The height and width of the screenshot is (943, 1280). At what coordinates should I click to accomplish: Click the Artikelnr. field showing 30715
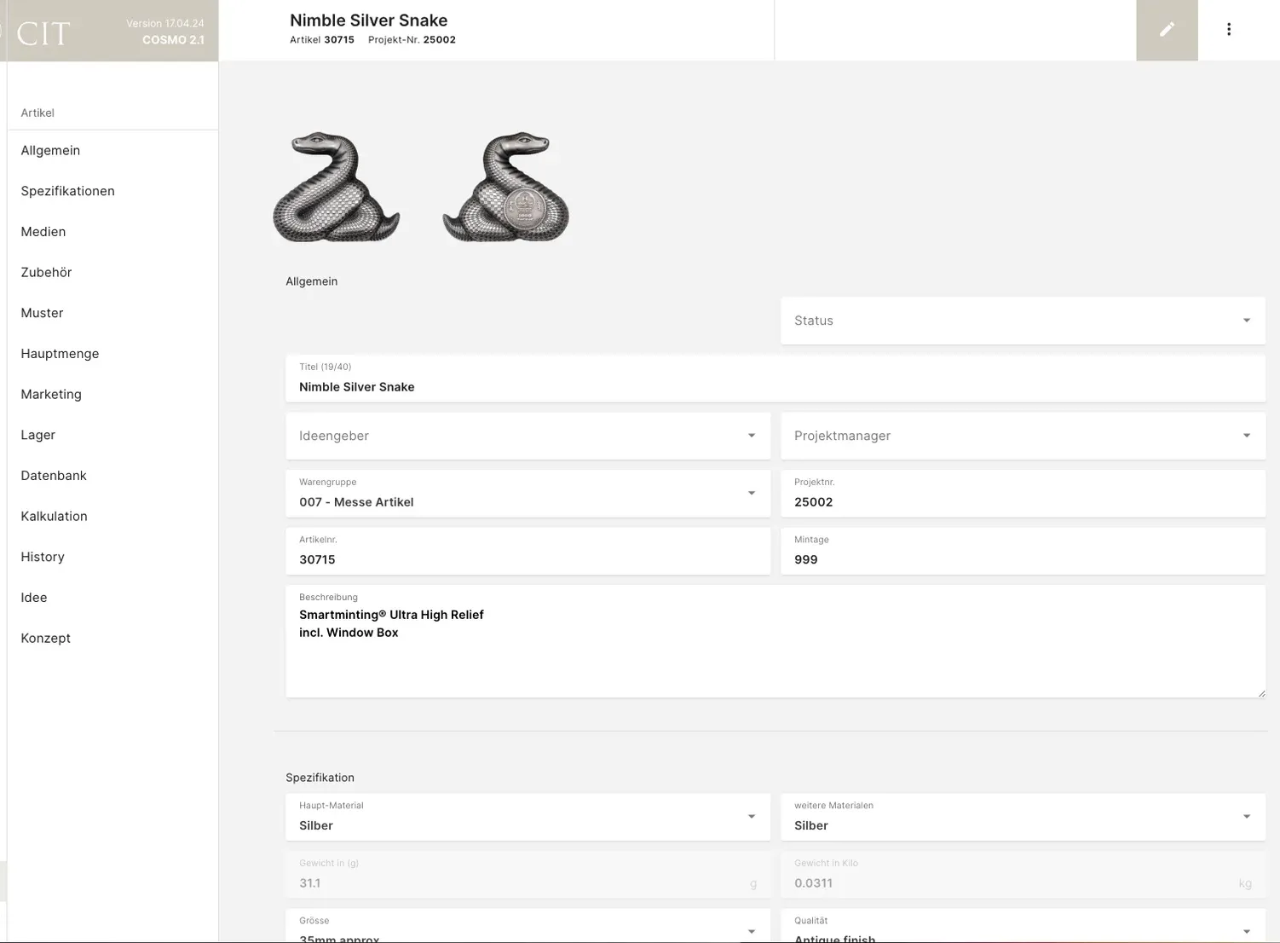pyautogui.click(x=528, y=551)
